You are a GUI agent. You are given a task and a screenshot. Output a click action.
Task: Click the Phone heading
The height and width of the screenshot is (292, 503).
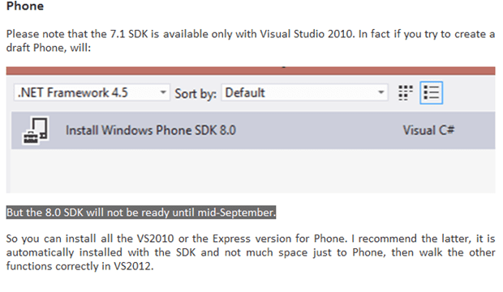25,6
